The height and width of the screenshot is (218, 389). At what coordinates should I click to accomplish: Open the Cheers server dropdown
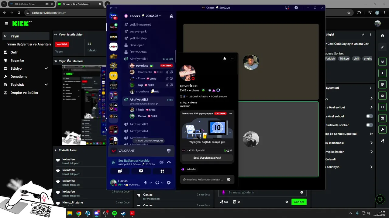coord(145,16)
